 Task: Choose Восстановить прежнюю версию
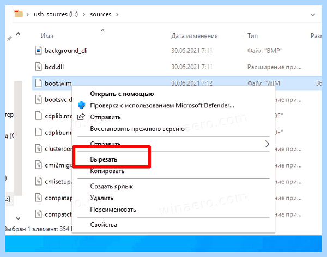tap(137, 129)
